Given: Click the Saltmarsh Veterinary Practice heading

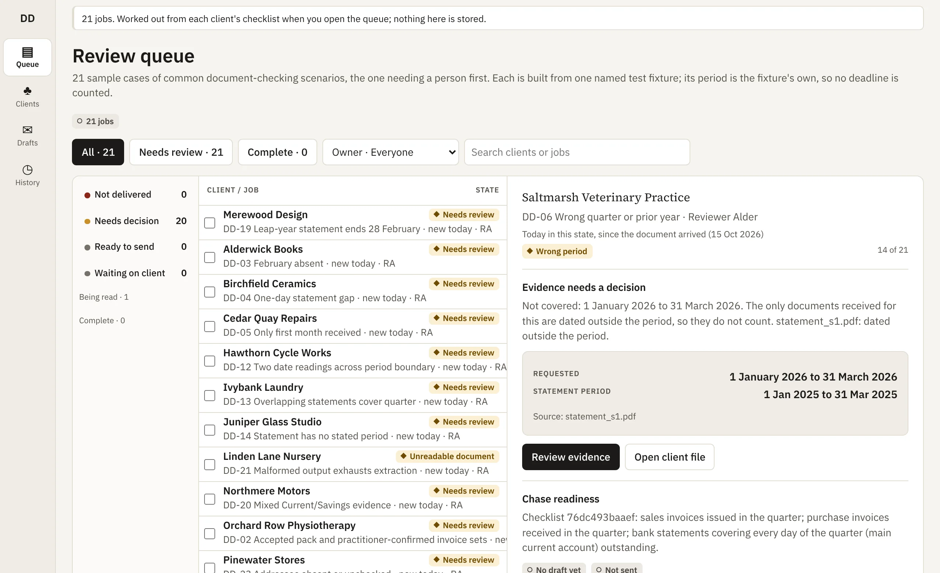Looking at the screenshot, I should pyautogui.click(x=606, y=198).
